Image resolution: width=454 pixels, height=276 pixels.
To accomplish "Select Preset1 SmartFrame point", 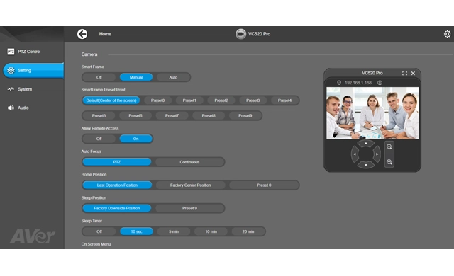I will tap(189, 100).
